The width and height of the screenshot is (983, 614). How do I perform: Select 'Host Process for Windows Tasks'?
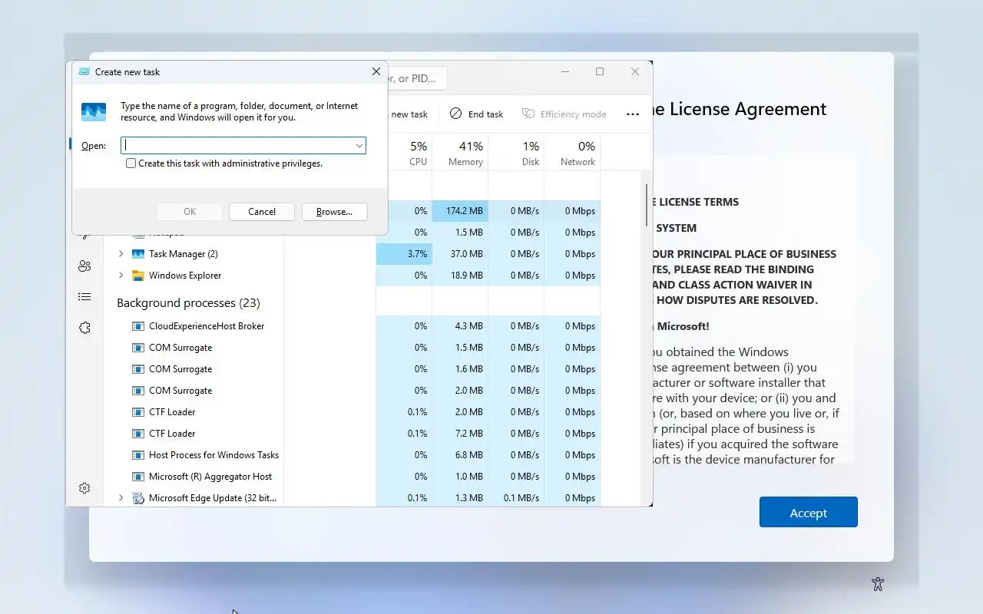coord(213,455)
